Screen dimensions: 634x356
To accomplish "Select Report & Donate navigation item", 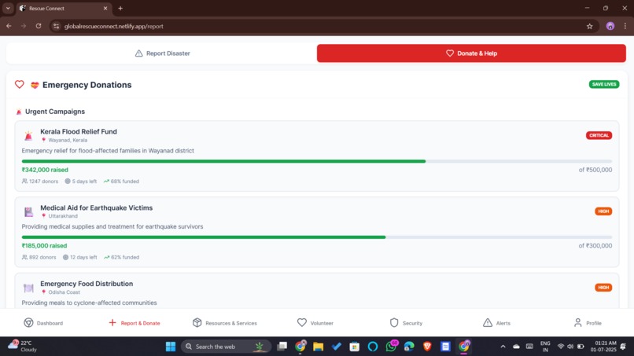I will click(135, 323).
